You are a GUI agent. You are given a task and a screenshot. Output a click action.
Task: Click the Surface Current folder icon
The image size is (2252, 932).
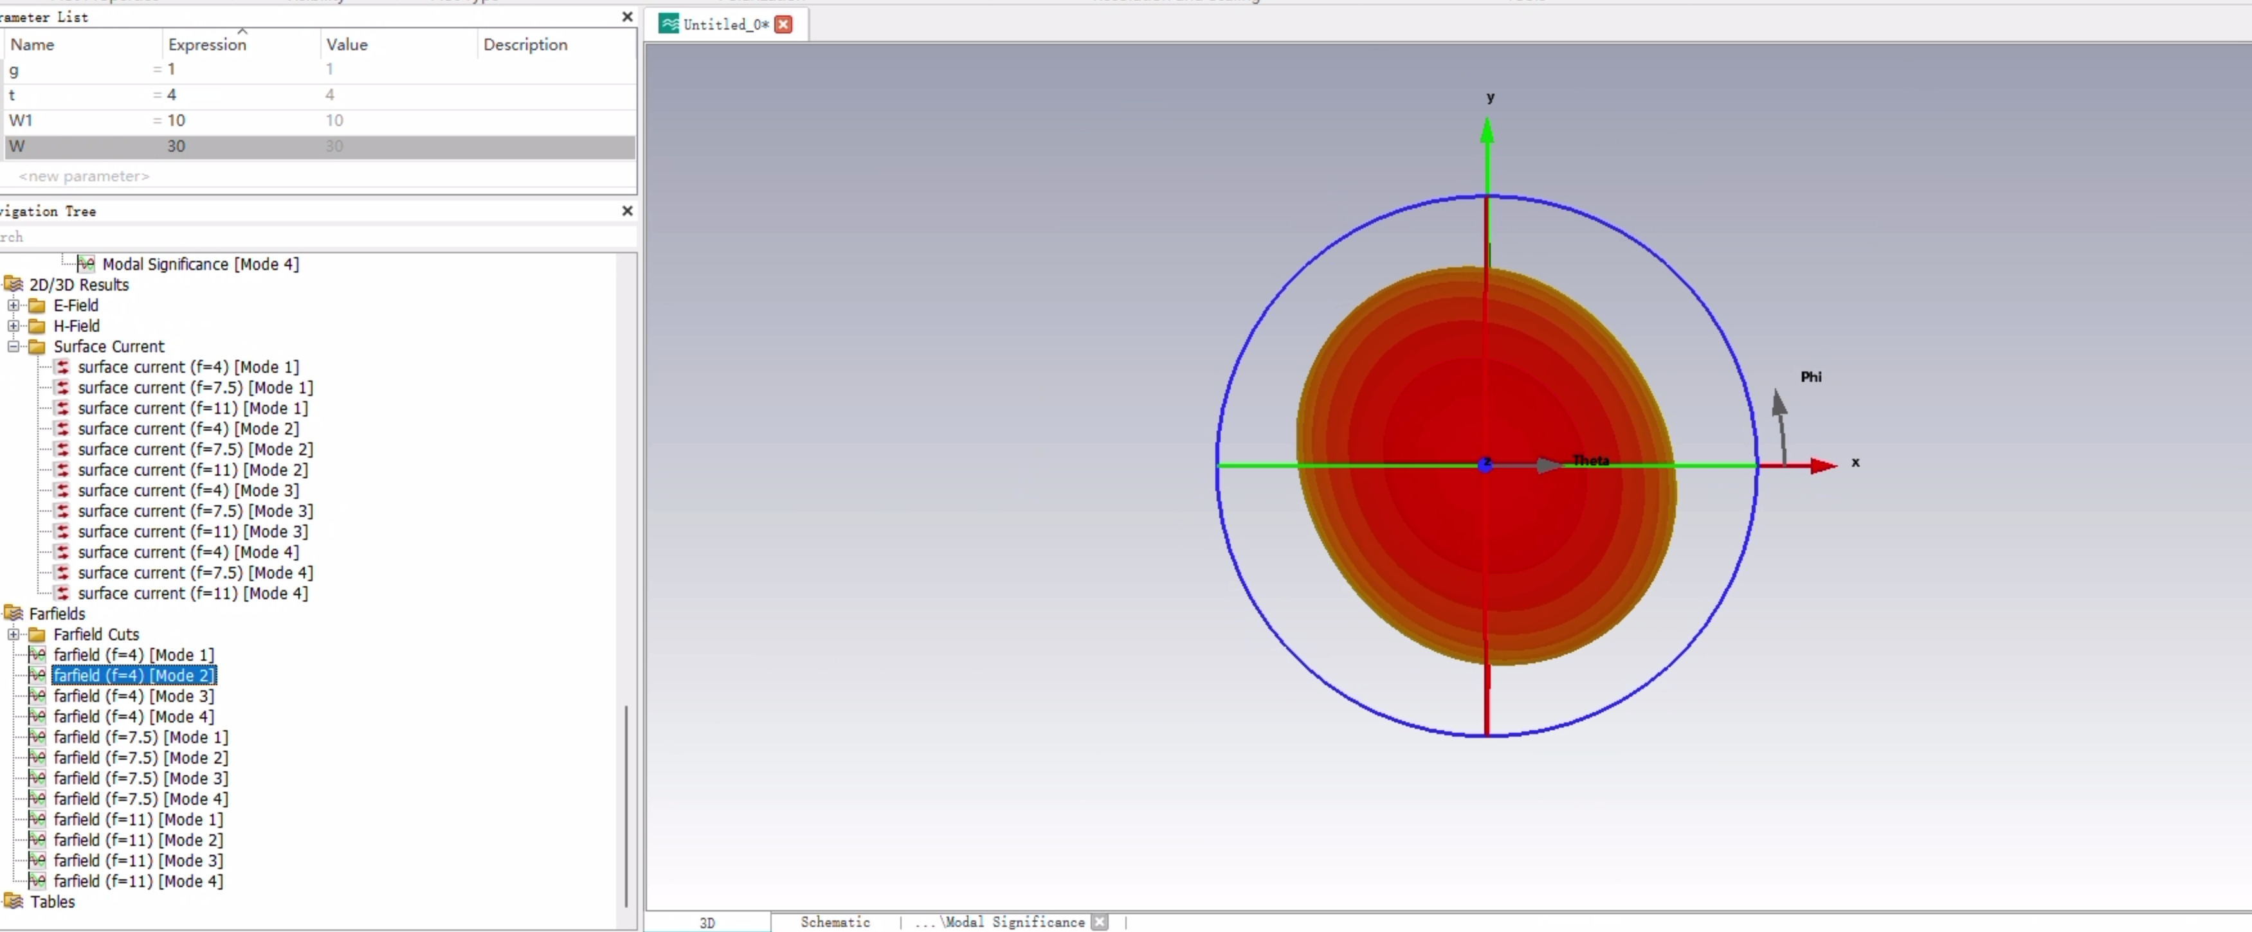tap(37, 347)
